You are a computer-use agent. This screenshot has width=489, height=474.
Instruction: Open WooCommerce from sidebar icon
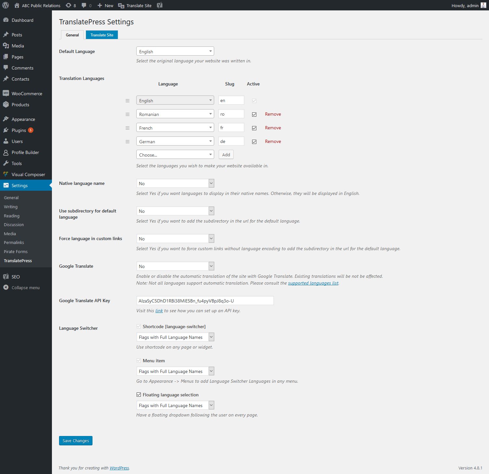click(6, 93)
